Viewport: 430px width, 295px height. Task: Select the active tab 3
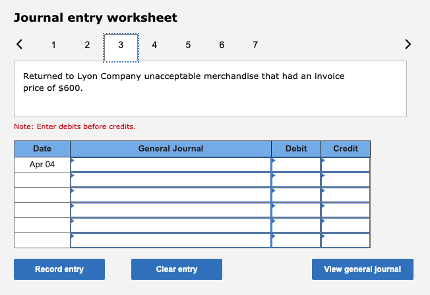[x=121, y=47]
